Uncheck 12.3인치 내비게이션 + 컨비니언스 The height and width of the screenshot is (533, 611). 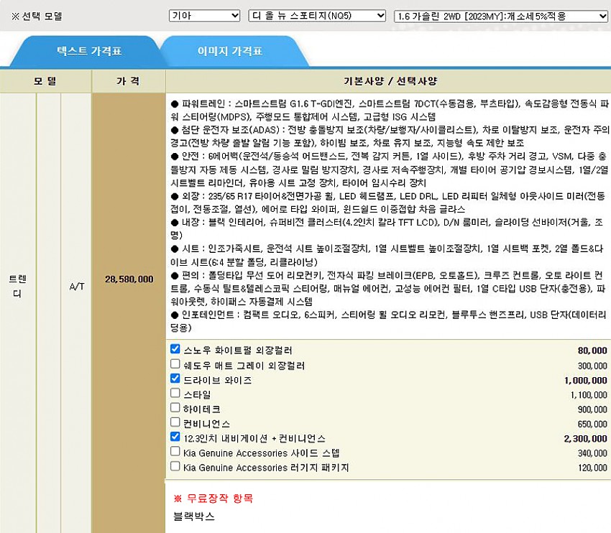click(x=175, y=437)
